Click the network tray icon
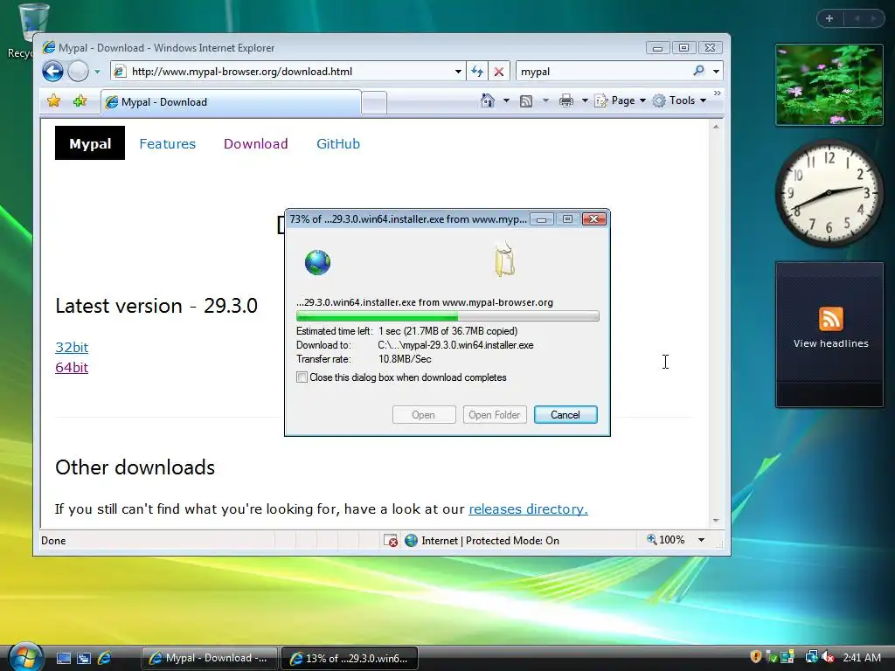Image resolution: width=895 pixels, height=671 pixels. coord(811,657)
